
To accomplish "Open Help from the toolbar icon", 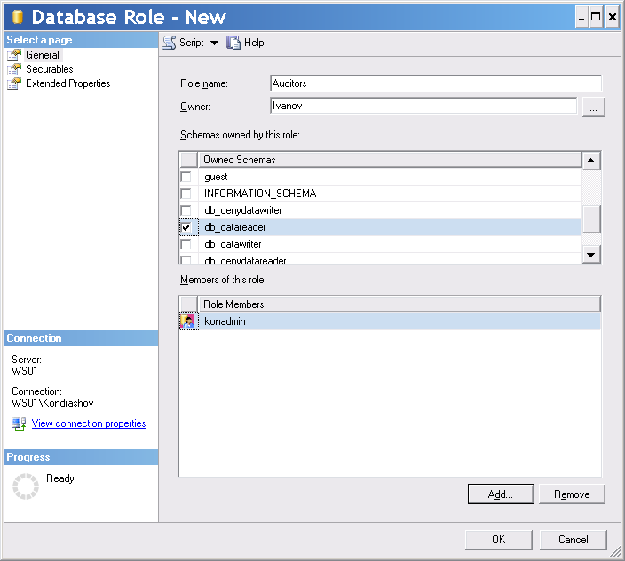I will click(234, 43).
